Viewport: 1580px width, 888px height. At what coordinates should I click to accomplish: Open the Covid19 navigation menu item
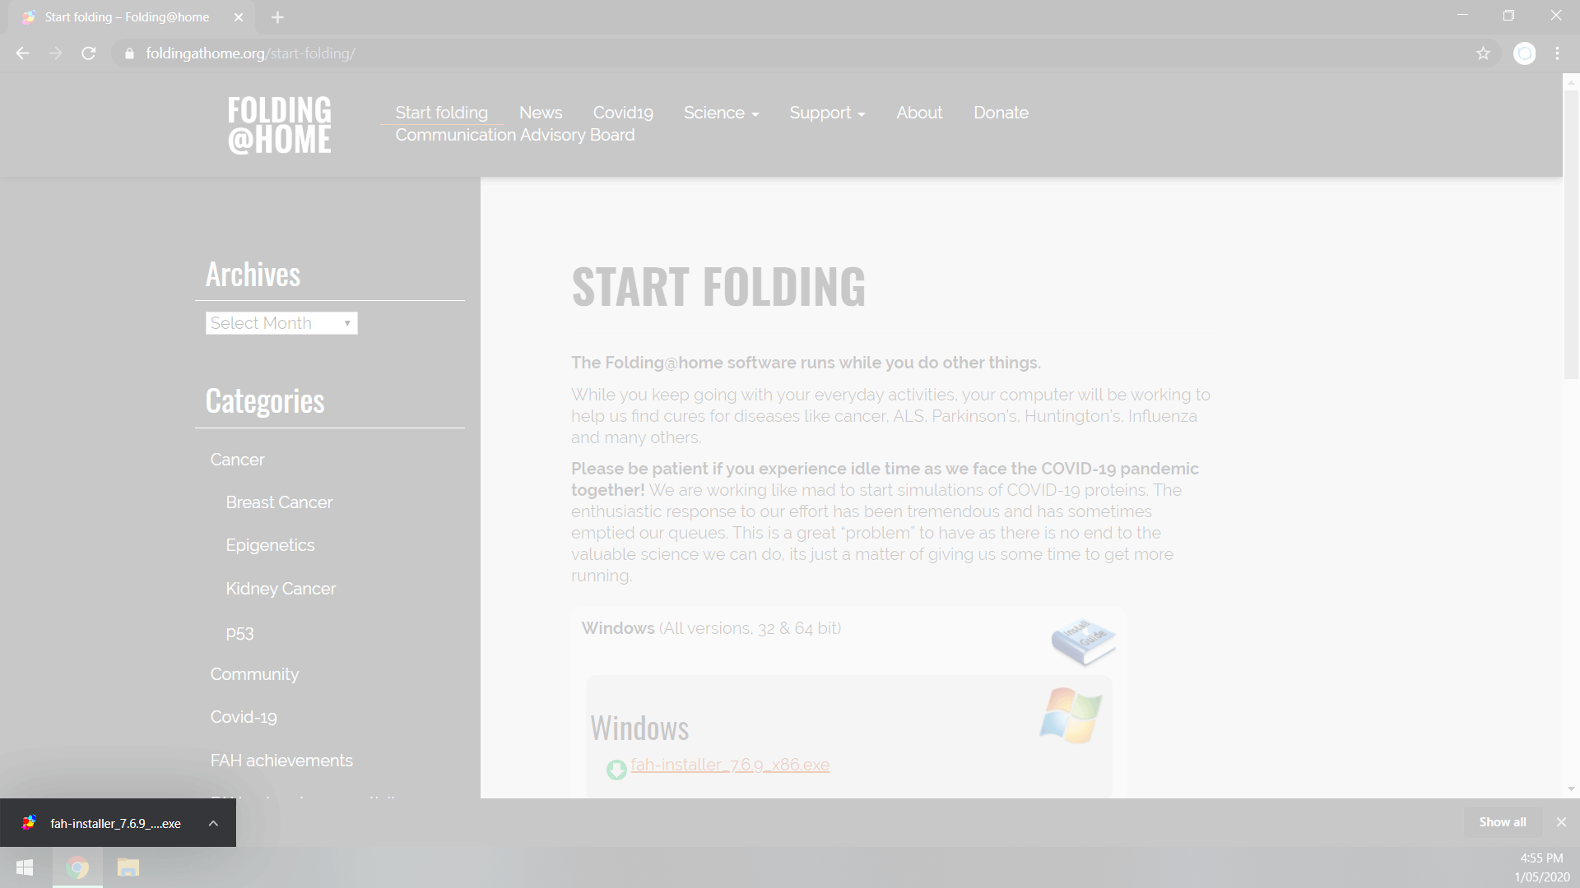coord(622,112)
